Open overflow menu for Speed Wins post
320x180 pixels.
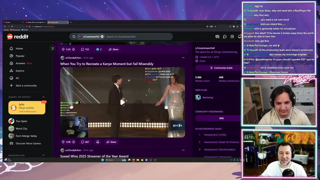[183, 150]
